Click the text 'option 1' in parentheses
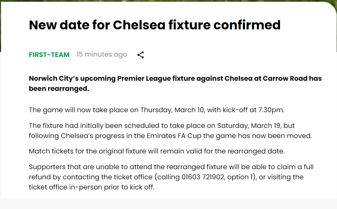The width and height of the screenshot is (337, 209). coord(240,177)
